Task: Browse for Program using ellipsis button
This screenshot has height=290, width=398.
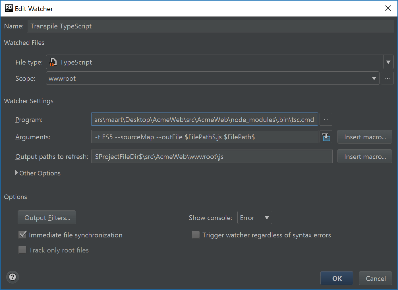Action: pyautogui.click(x=326, y=119)
